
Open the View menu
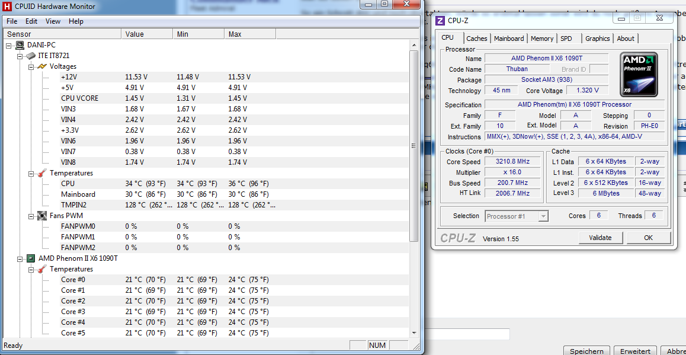53,21
